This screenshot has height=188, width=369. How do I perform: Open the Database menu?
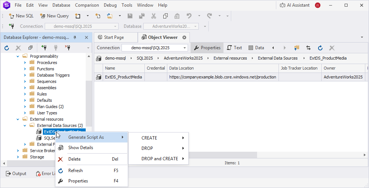[x=61, y=5]
